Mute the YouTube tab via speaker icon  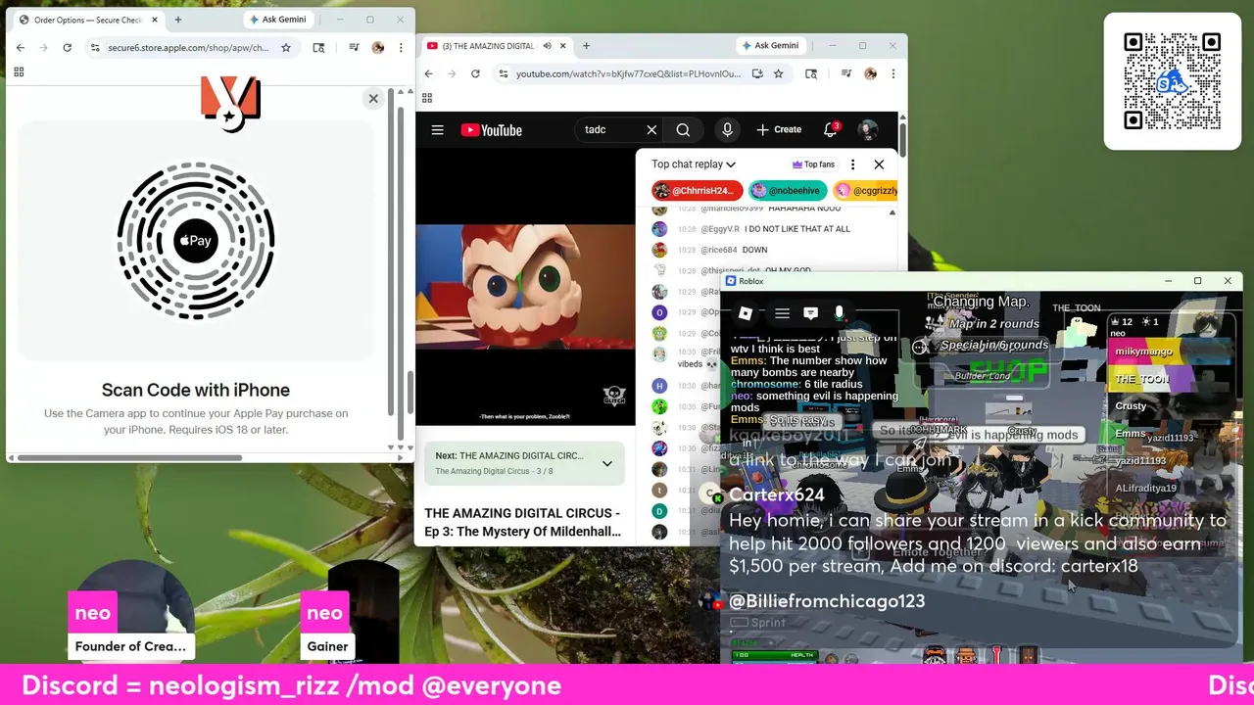tap(547, 46)
